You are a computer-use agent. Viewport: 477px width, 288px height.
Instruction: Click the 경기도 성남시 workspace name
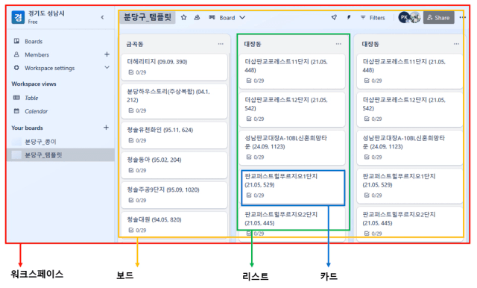point(46,13)
